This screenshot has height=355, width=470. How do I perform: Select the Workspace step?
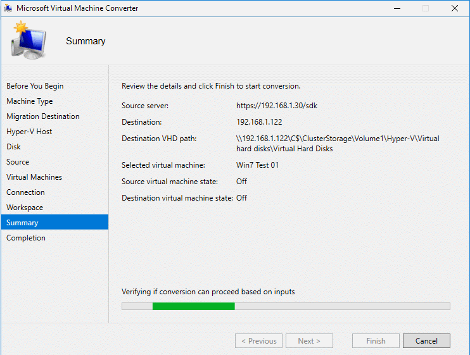click(25, 208)
